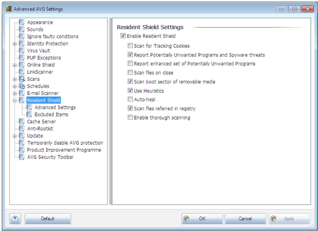Uncheck Report Potentially Unwanted Programs and Spyware threats
Viewport: 318px width, 231px height.
tap(130, 55)
